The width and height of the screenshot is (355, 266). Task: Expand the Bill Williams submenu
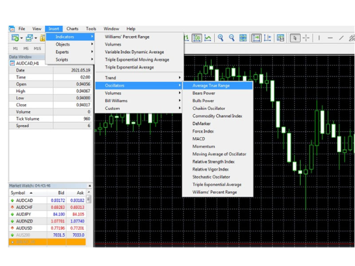pos(138,101)
